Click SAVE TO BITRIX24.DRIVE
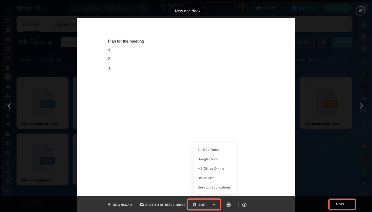Viewport: 372px width, 212px height. 162,205
